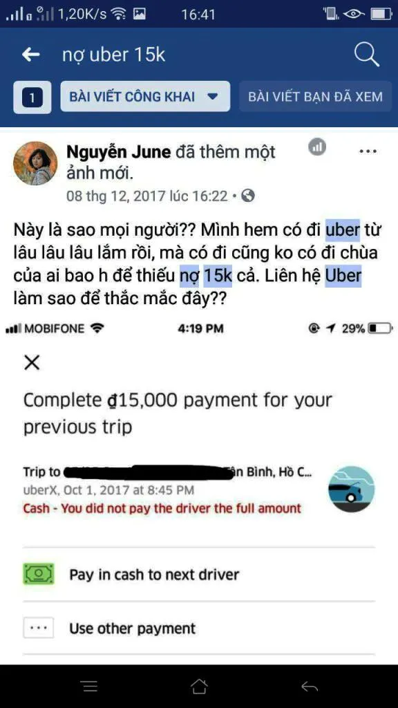The width and height of the screenshot is (398, 708).
Task: Open the three-dot post options menu
Action: coord(368,151)
